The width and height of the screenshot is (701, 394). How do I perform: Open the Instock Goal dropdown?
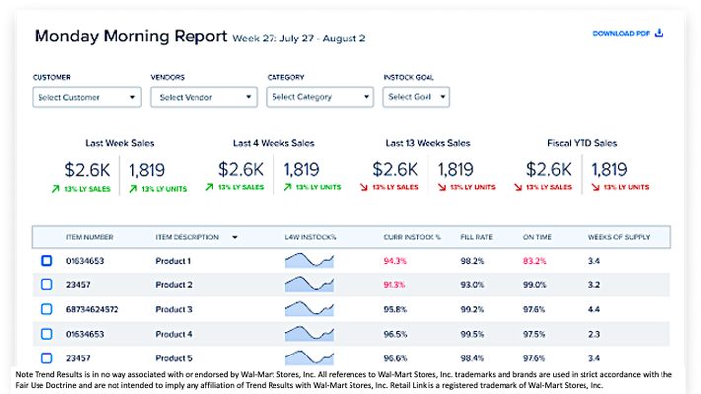pyautogui.click(x=417, y=97)
